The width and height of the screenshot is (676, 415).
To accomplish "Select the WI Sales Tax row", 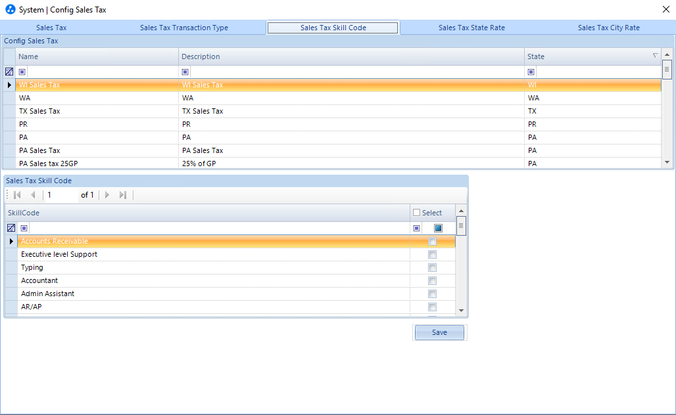I will point(339,85).
